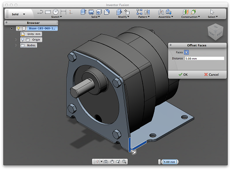Select the Bison-185-060 component label

42,29
